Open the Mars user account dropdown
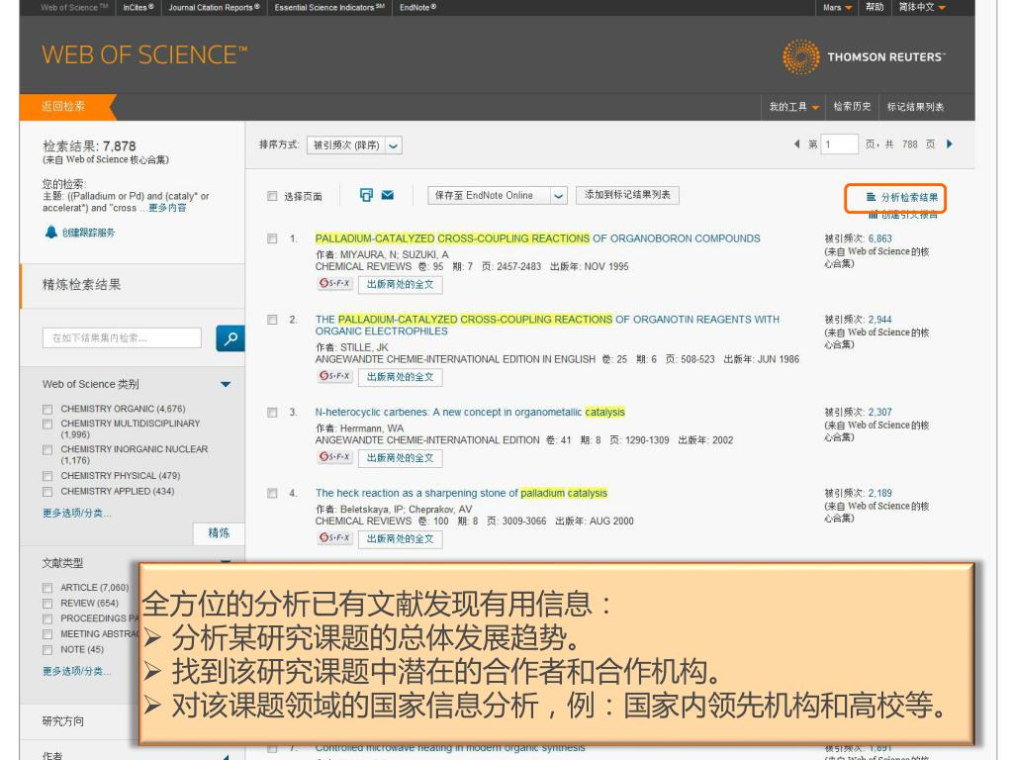This screenshot has height=760, width=1013. pyautogui.click(x=837, y=7)
